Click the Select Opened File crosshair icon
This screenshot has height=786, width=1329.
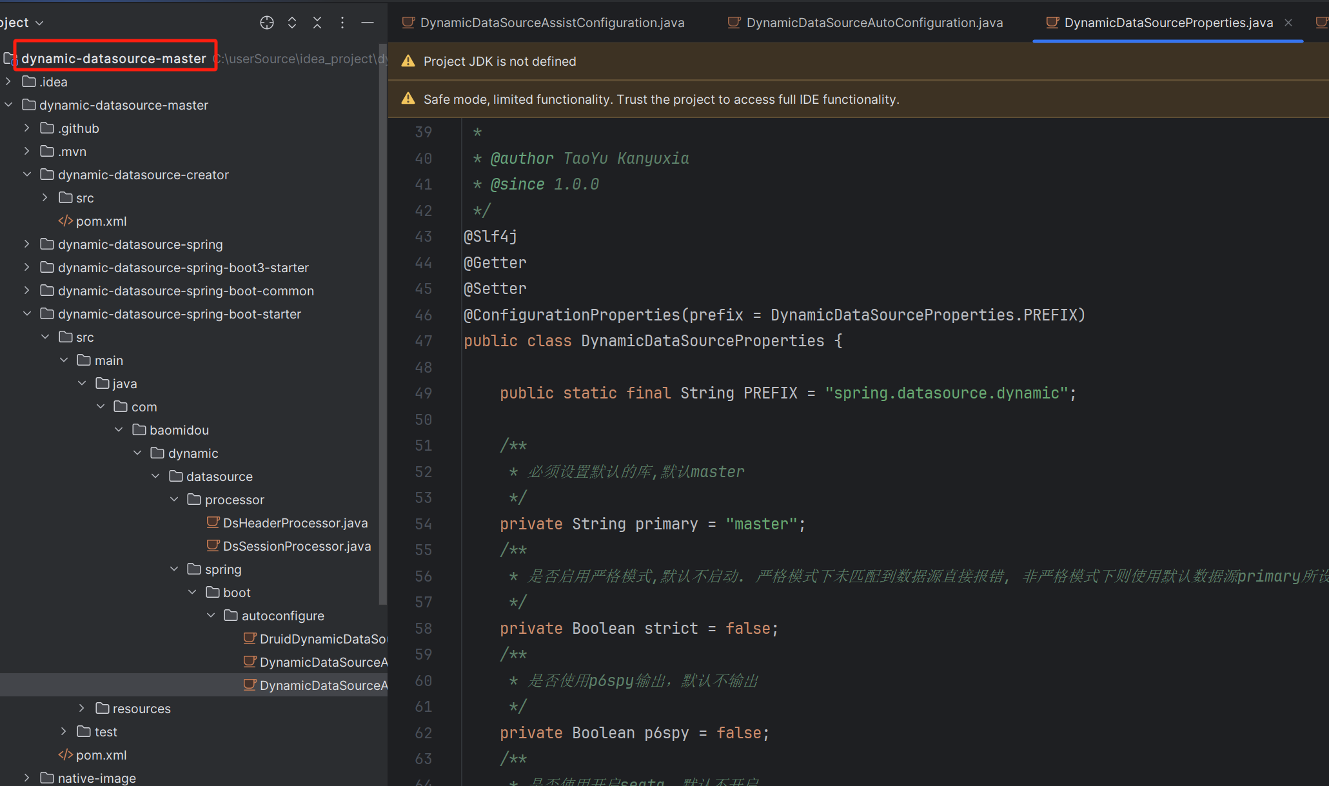(267, 23)
